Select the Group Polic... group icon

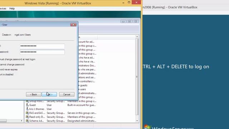27,101
